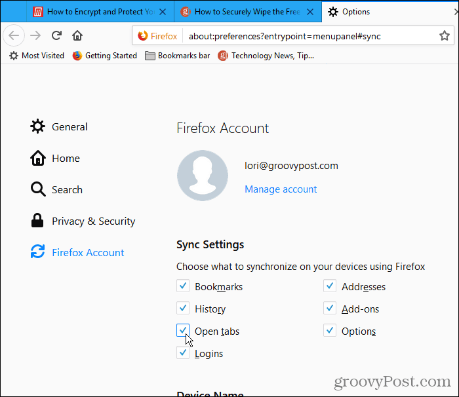Viewport: 459px width, 397px height.
Task: Uncheck the Logins sync checkbox
Action: click(183, 352)
